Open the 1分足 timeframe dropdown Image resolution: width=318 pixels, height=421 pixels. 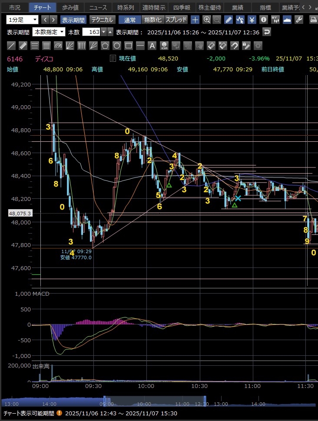[x=22, y=20]
